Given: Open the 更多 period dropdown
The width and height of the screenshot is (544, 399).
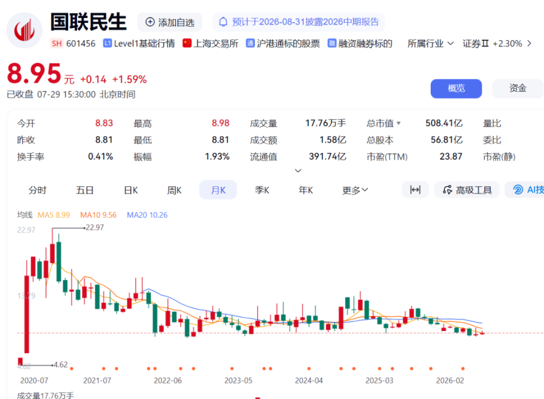Looking at the screenshot, I should (355, 190).
